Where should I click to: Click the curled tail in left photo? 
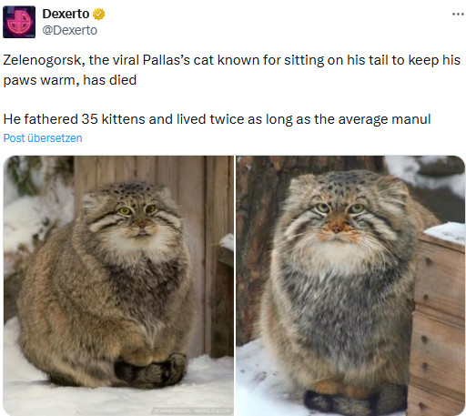[151, 371]
